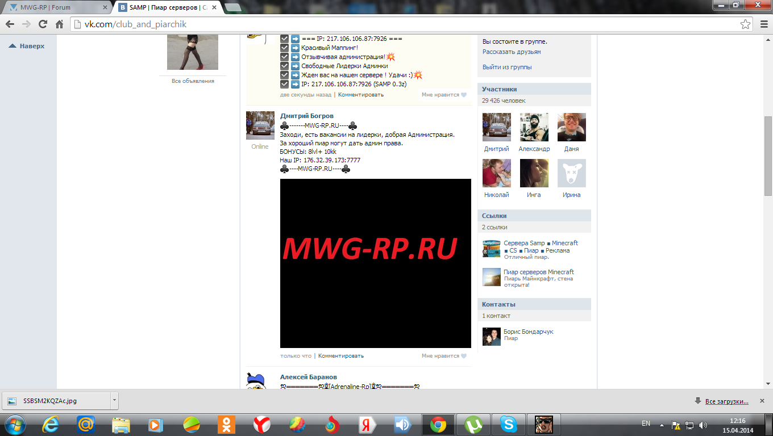773x436 pixels.
Task: Open member Ирина's placeholder avatar
Action: [x=572, y=173]
